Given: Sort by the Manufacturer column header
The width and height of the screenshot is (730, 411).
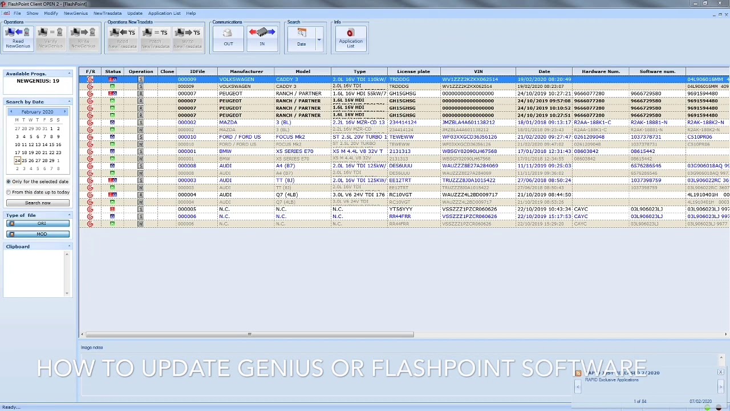Looking at the screenshot, I should tap(246, 72).
